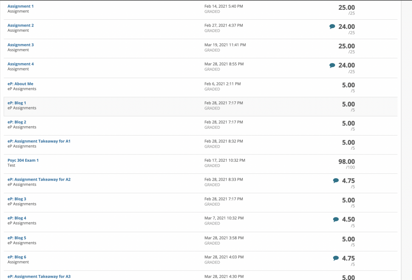The image size is (412, 280).
Task: Click the eP: Blog 1 link
Action: click(17, 103)
